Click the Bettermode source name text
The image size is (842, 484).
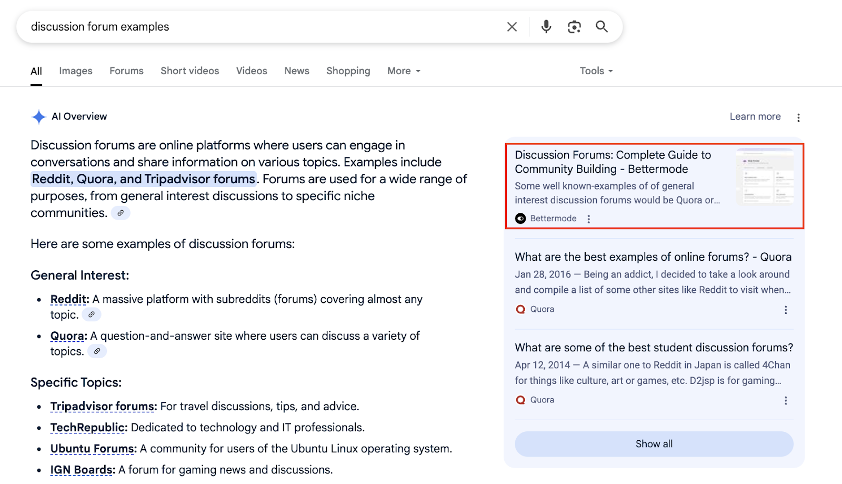(553, 219)
